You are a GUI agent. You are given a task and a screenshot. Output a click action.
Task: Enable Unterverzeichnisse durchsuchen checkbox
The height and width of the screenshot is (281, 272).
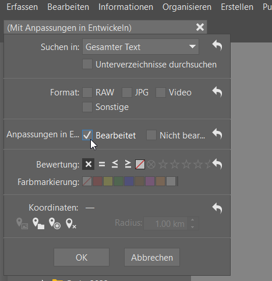coord(87,64)
